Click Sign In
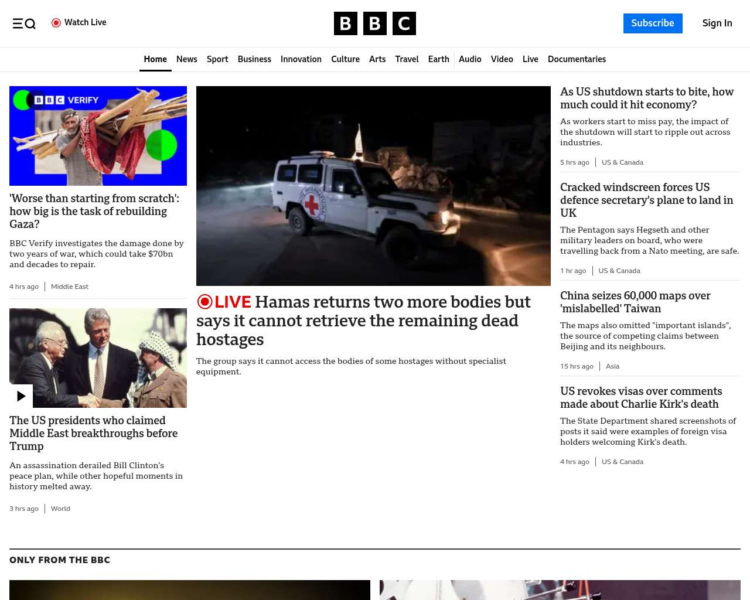750x600 pixels. coord(717,23)
